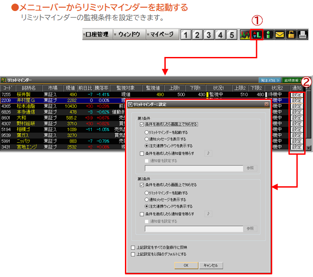Close the リミットマインダー:設定 dialog
This screenshot has width=313, height=277.
[267, 104]
